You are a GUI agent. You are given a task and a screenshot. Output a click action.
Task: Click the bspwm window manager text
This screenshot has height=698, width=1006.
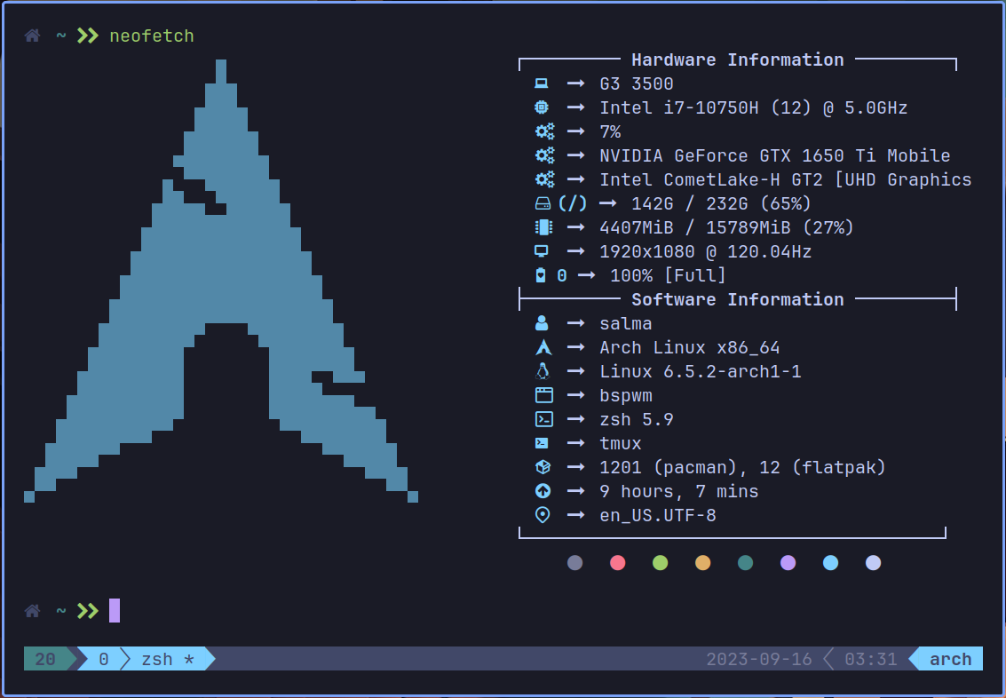(626, 396)
